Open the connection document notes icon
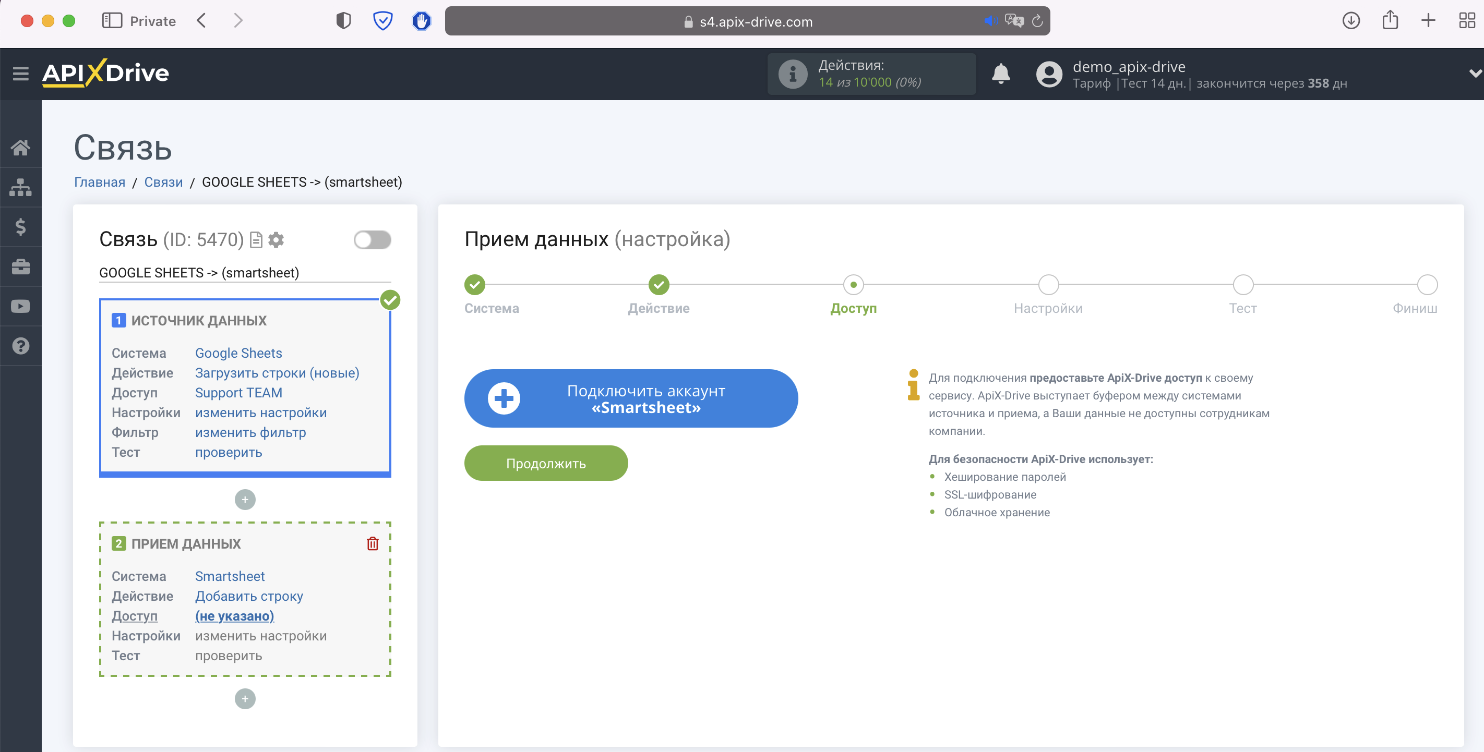This screenshot has width=1484, height=752. pyautogui.click(x=256, y=239)
